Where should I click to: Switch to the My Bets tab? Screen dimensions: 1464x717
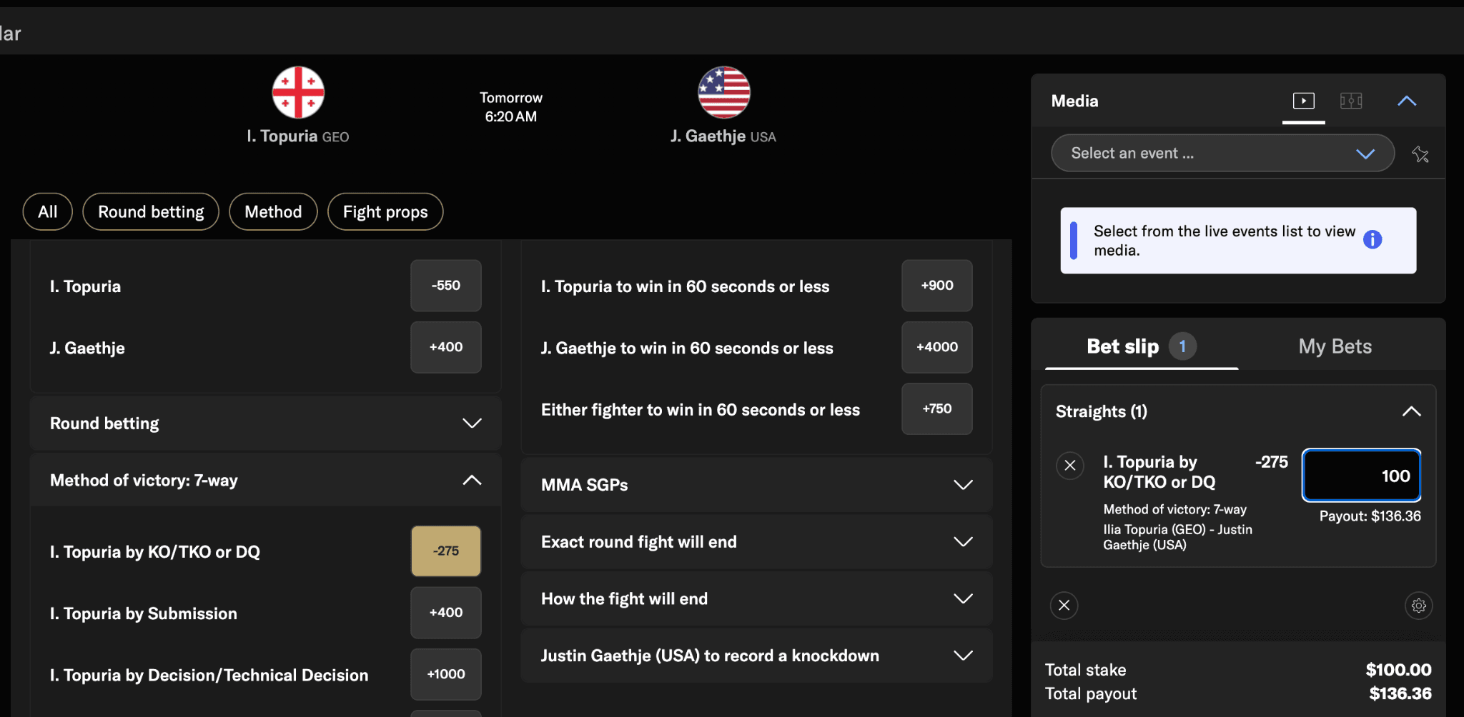point(1335,346)
